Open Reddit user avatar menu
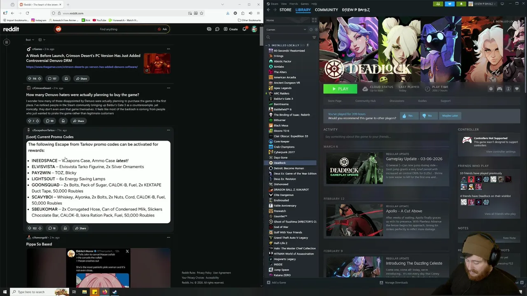527x296 pixels. pos(254,29)
